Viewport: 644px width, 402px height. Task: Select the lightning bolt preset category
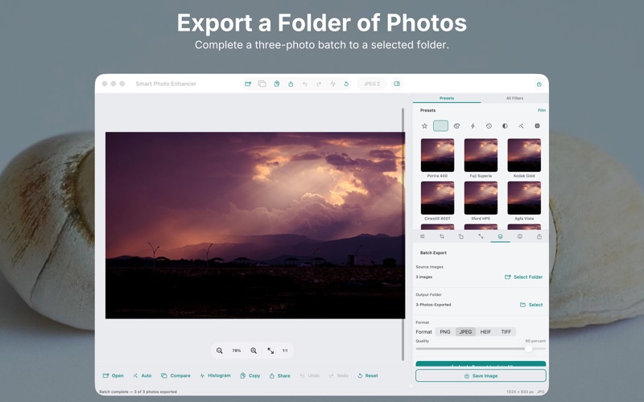click(x=473, y=126)
